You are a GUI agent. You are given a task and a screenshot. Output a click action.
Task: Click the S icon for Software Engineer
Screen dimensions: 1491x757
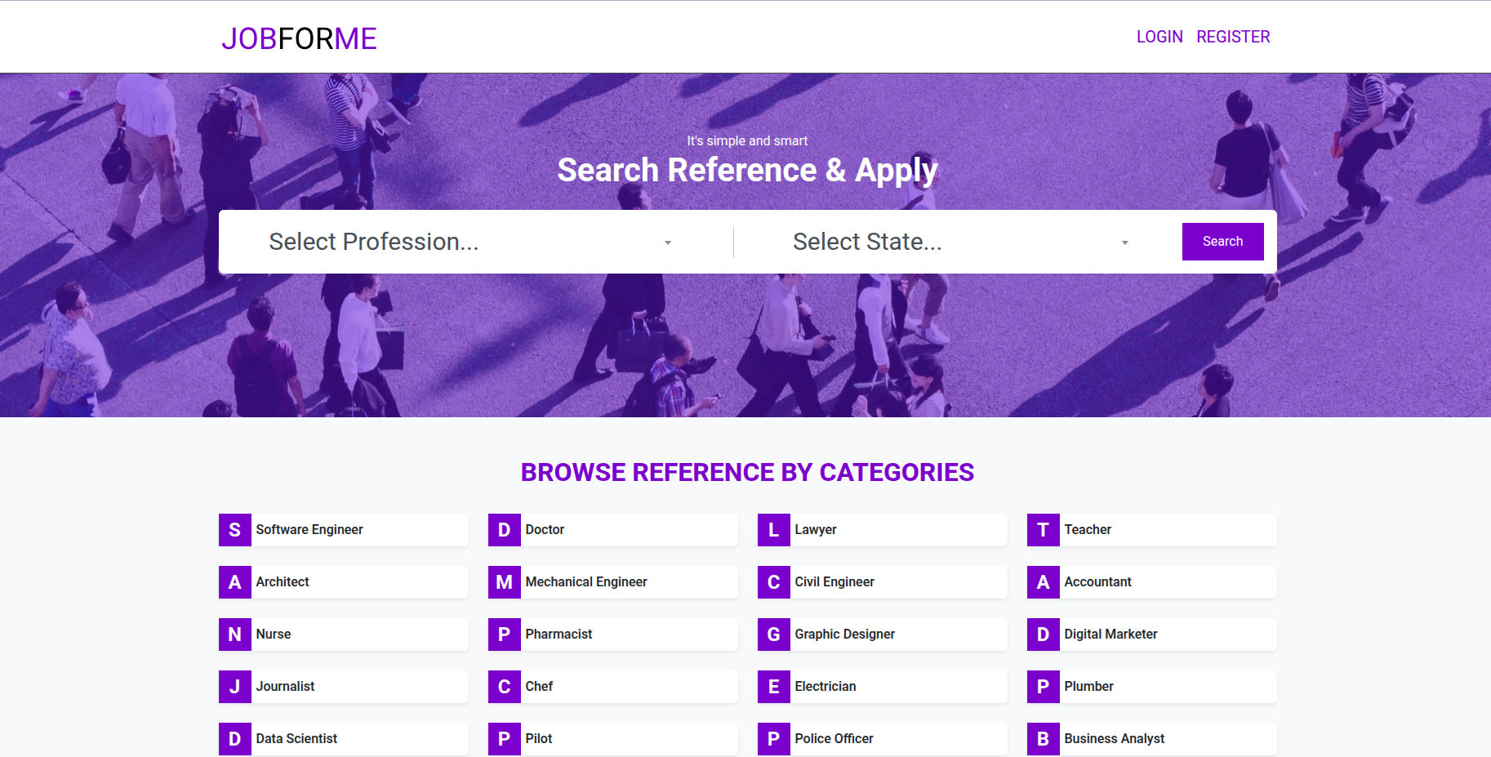(235, 530)
